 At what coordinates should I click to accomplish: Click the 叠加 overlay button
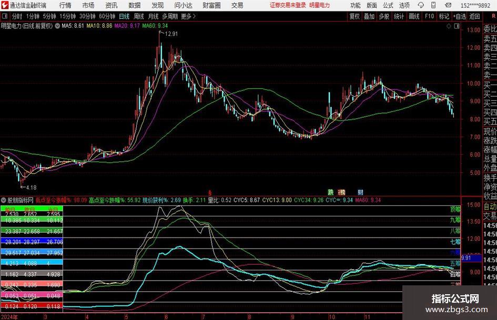point(369,16)
